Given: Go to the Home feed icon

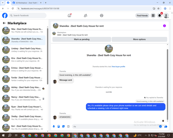Looking at the screenshot, I should (x=69, y=16).
